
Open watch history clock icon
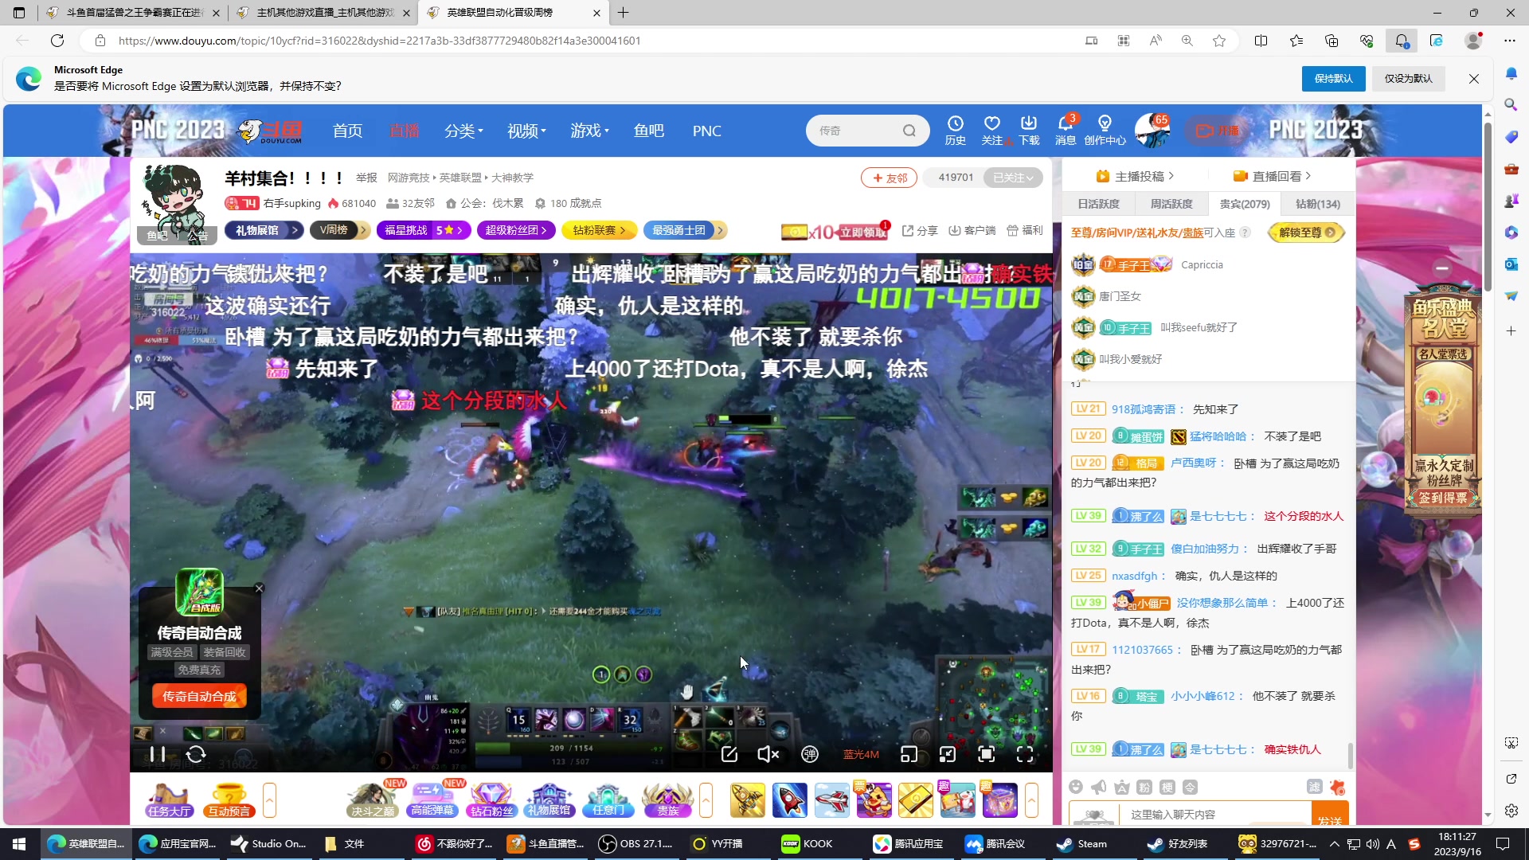click(x=955, y=130)
